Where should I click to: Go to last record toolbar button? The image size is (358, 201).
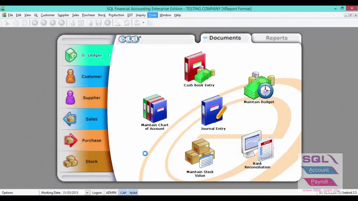tap(62, 23)
